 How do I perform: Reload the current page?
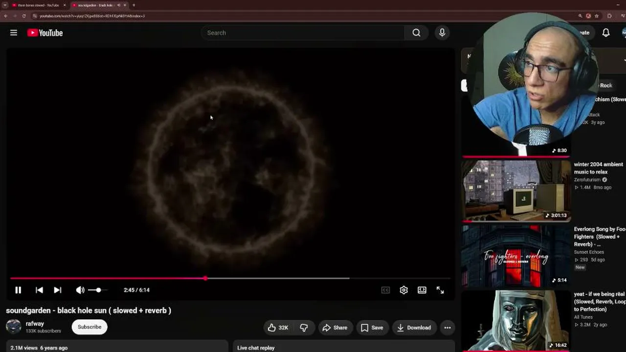click(x=24, y=16)
